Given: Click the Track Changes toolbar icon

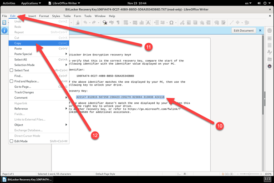Looking at the screenshot, I should (x=223, y=23).
